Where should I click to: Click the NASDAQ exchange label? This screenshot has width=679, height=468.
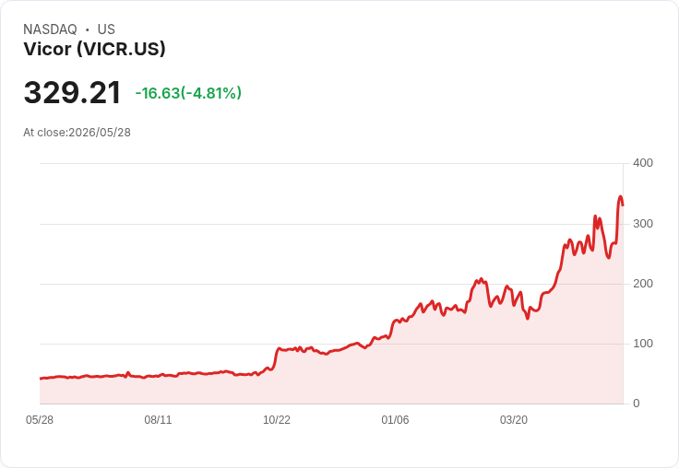point(50,29)
